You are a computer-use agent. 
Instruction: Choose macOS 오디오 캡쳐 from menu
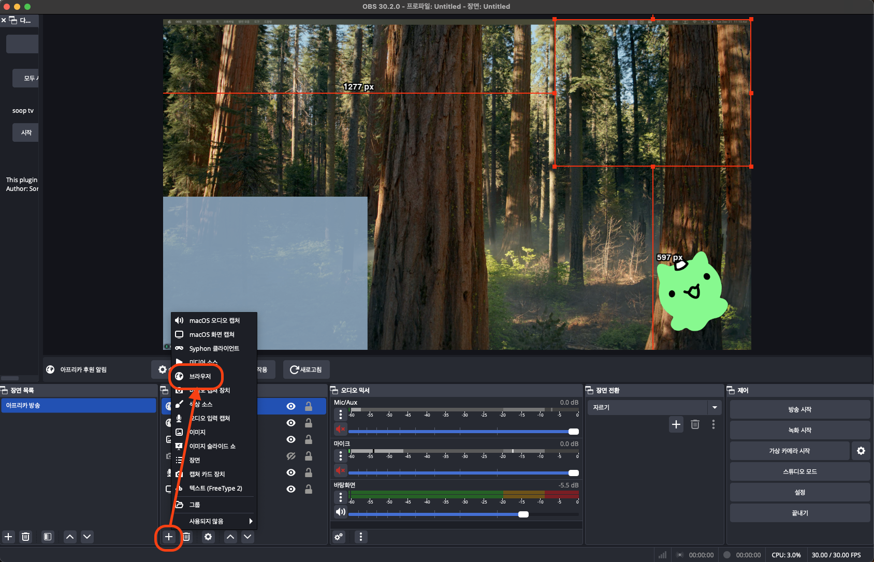tap(214, 320)
